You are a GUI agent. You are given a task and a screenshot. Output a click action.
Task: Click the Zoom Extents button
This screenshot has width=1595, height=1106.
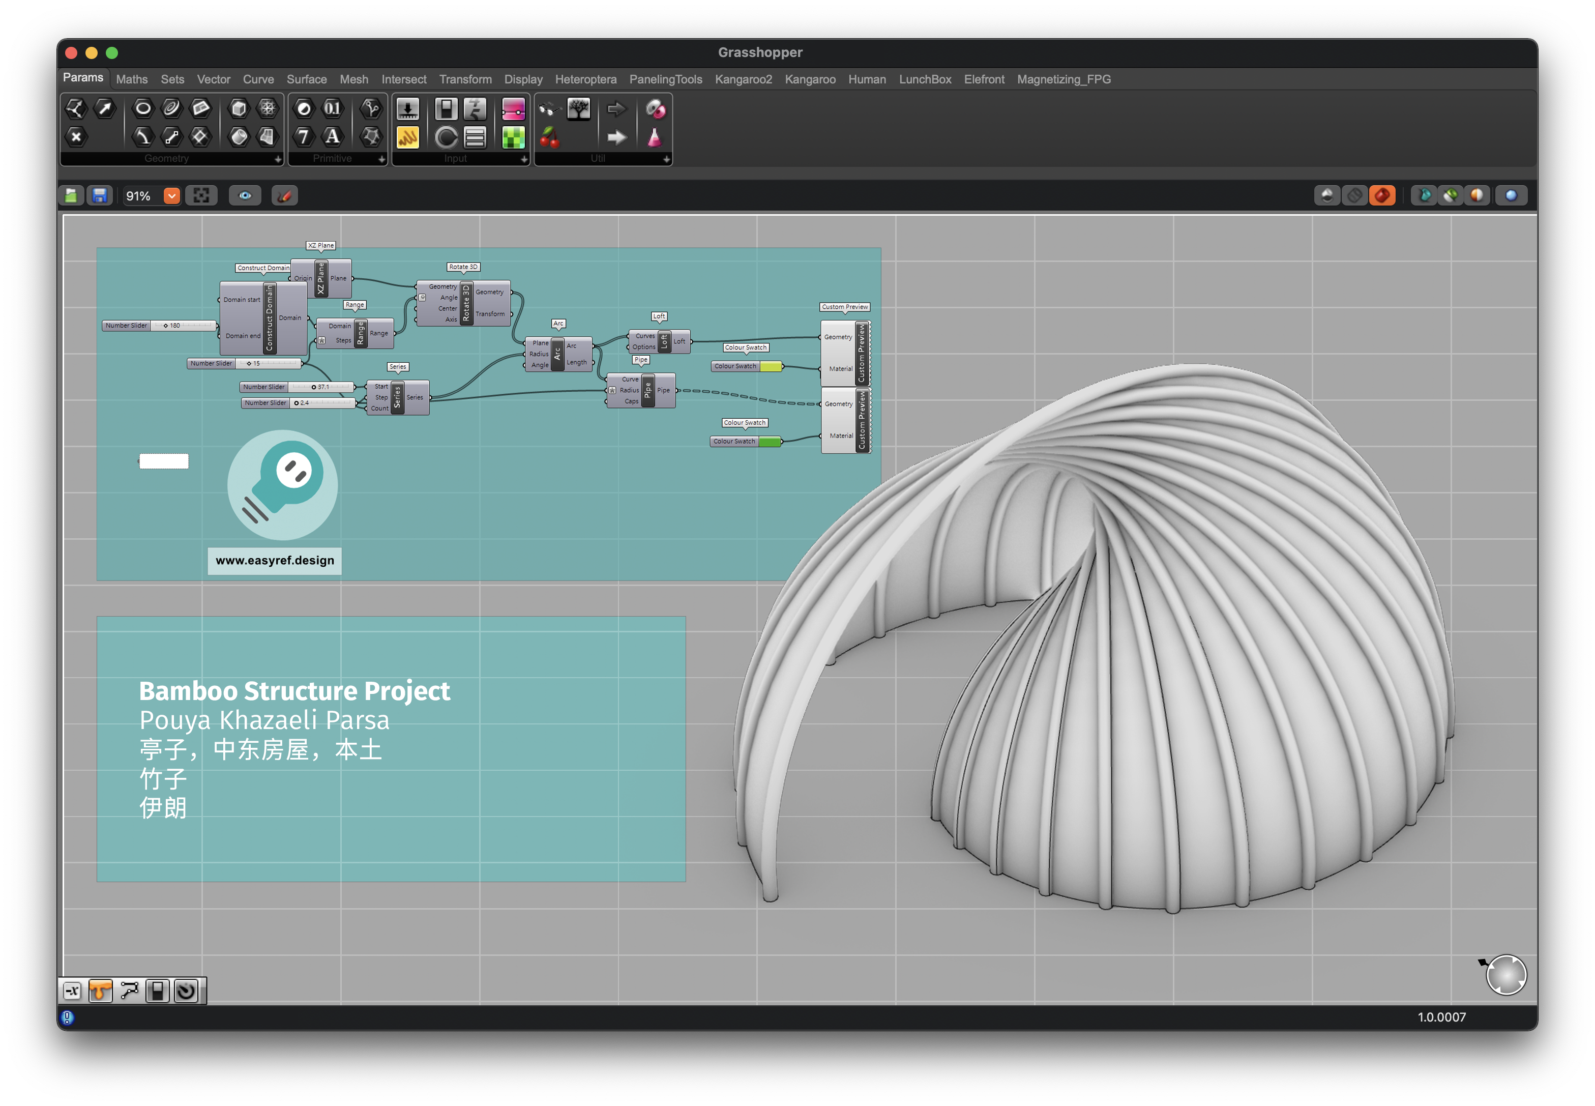(201, 196)
